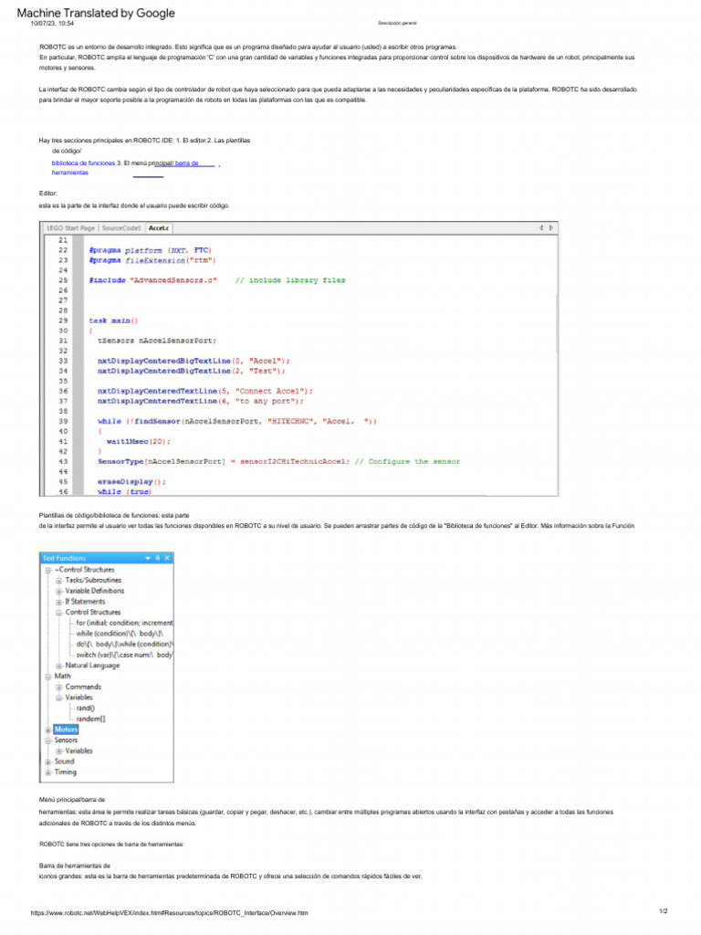The width and height of the screenshot is (701, 935).
Task: Expand the Sound tree node
Action: 48,762
